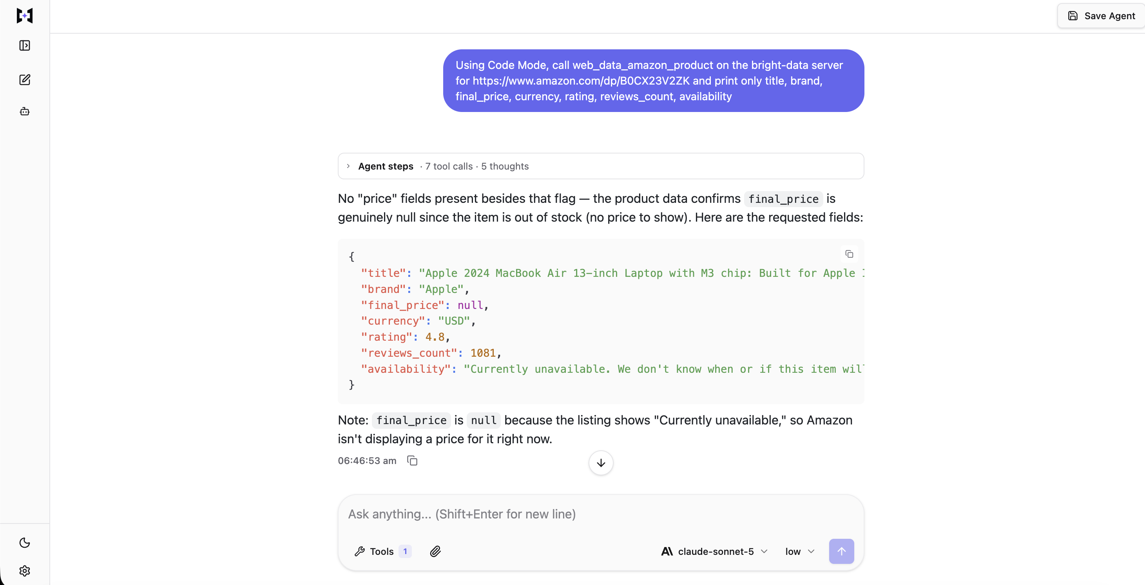This screenshot has height=585, width=1145.
Task: Expand the Agent steps section
Action: 600,166
